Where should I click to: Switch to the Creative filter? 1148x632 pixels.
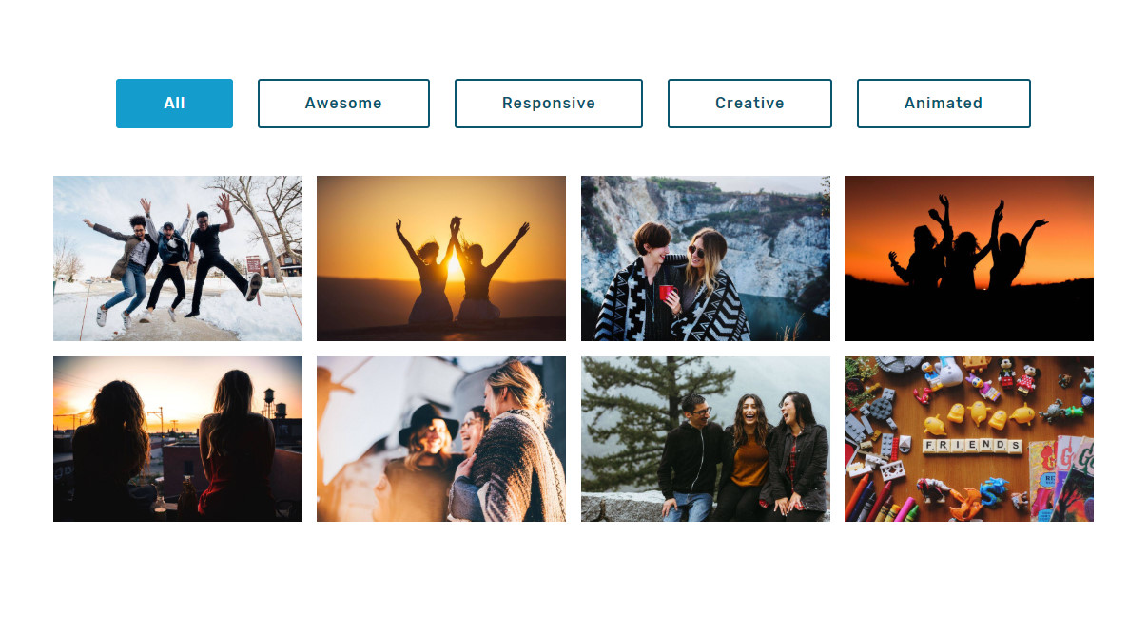point(749,104)
